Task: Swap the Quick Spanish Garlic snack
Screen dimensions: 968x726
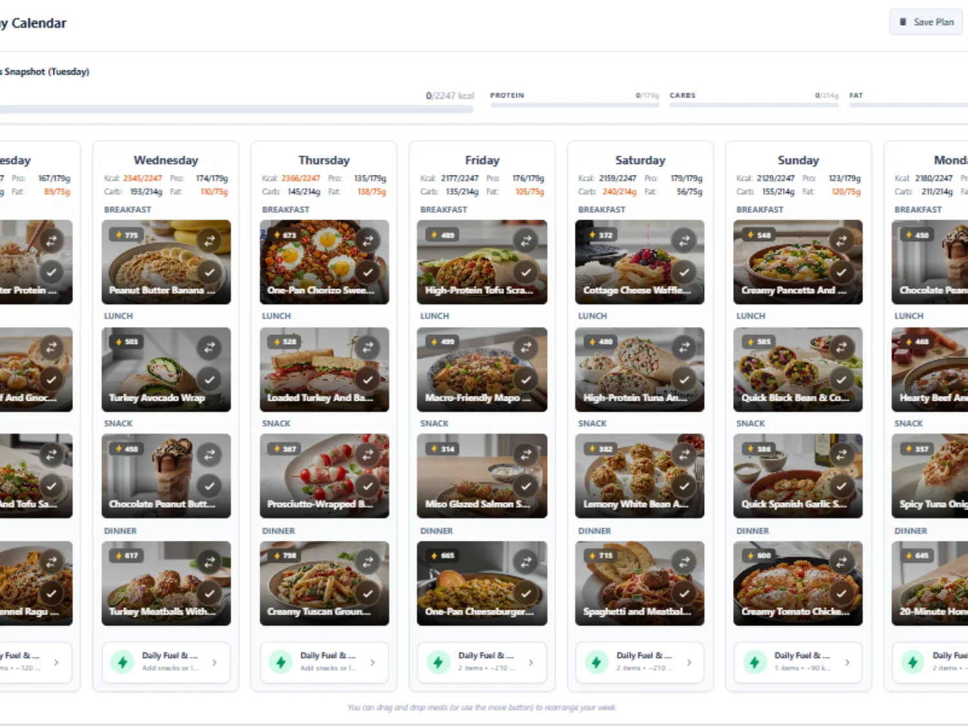Action: point(842,454)
